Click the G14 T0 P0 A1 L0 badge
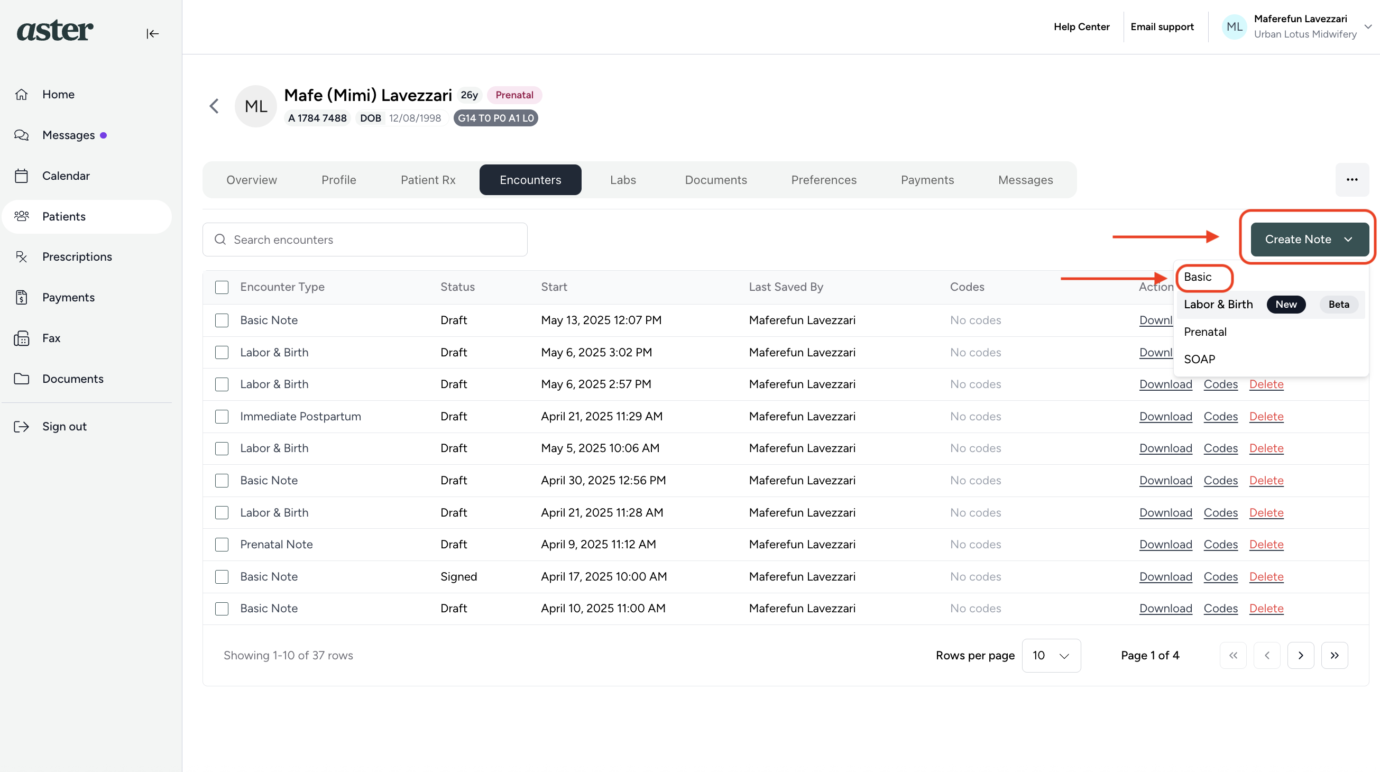Image resolution: width=1380 pixels, height=772 pixels. click(x=495, y=118)
